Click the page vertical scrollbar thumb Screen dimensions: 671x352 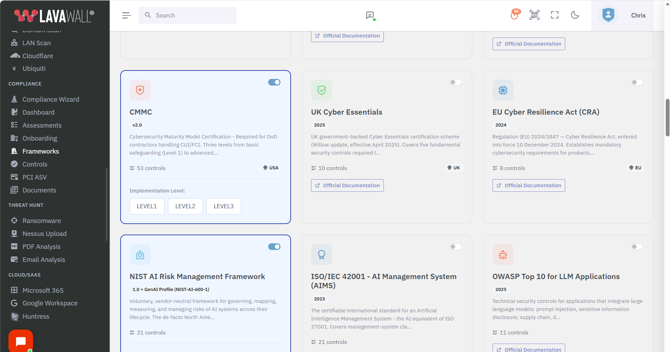[667, 117]
